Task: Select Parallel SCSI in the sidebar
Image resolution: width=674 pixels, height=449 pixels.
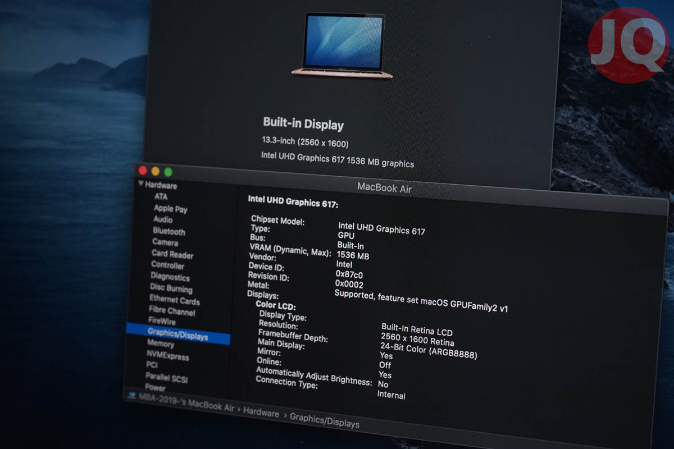Action: (167, 378)
